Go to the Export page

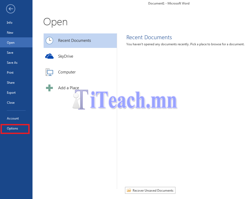(11, 93)
